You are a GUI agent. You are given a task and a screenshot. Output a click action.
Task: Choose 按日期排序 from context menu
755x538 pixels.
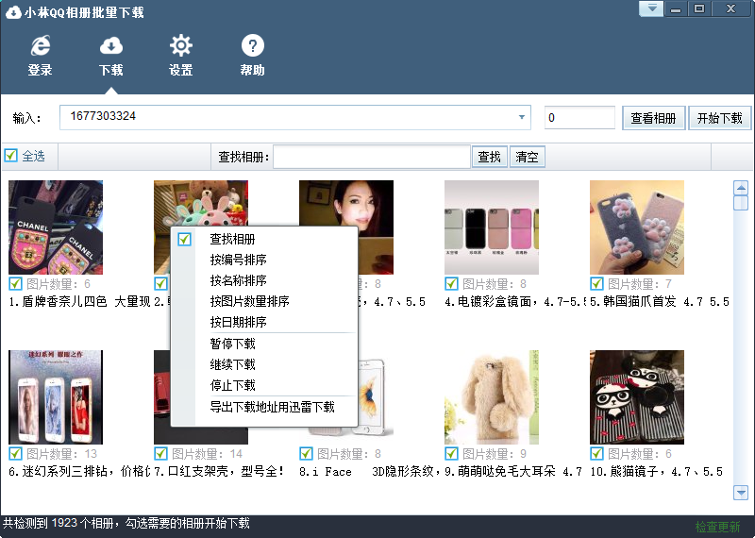[x=264, y=322]
